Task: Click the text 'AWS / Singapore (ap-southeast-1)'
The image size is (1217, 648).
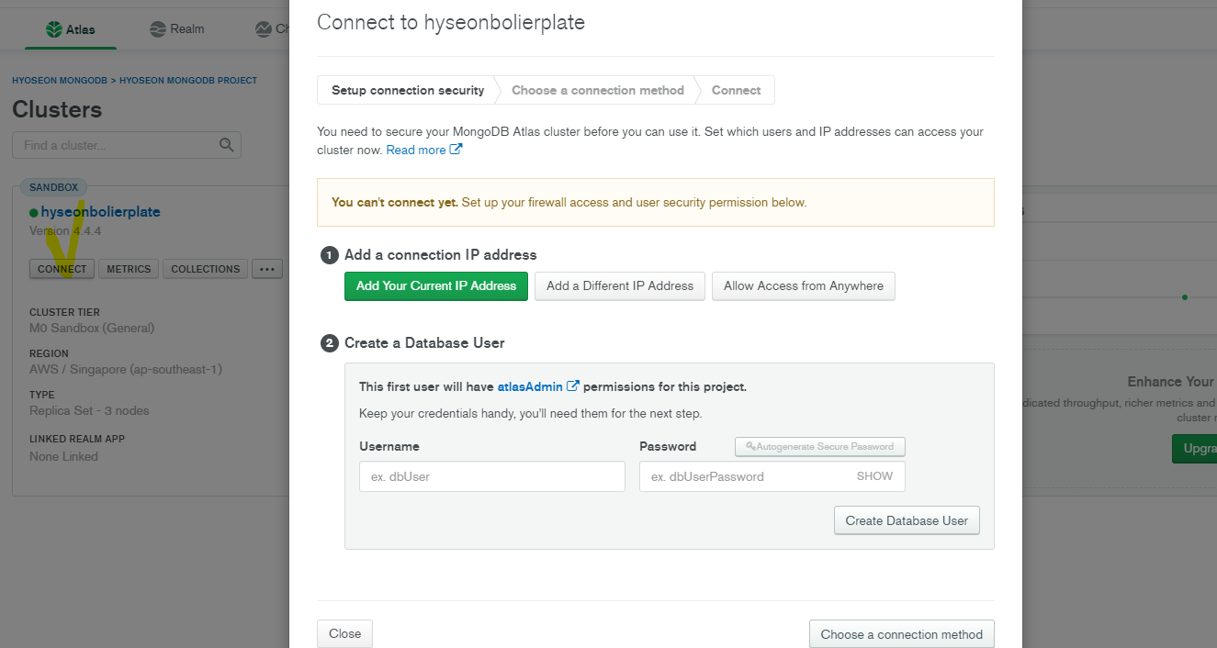Action: click(x=126, y=369)
